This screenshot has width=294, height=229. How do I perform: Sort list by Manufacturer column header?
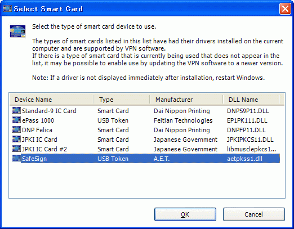point(186,100)
